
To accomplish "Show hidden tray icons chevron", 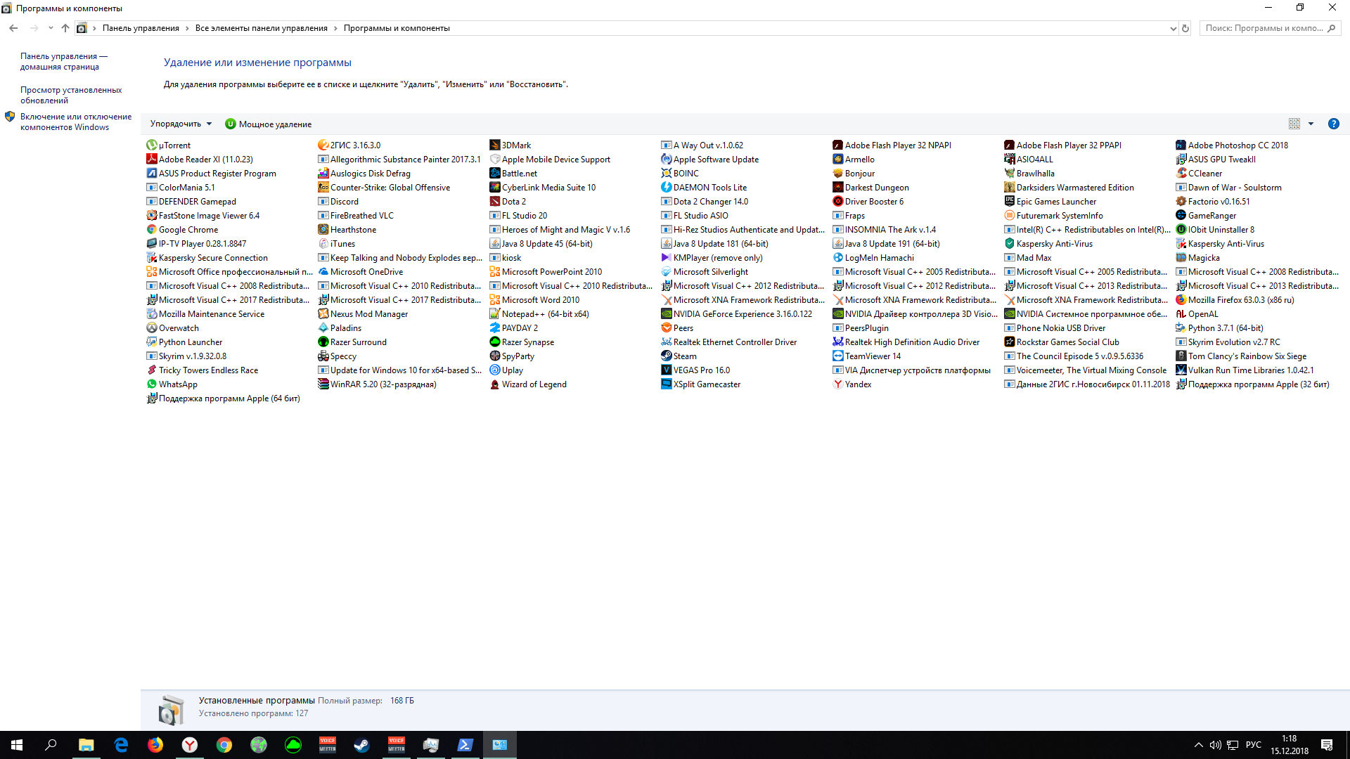I will pyautogui.click(x=1198, y=745).
